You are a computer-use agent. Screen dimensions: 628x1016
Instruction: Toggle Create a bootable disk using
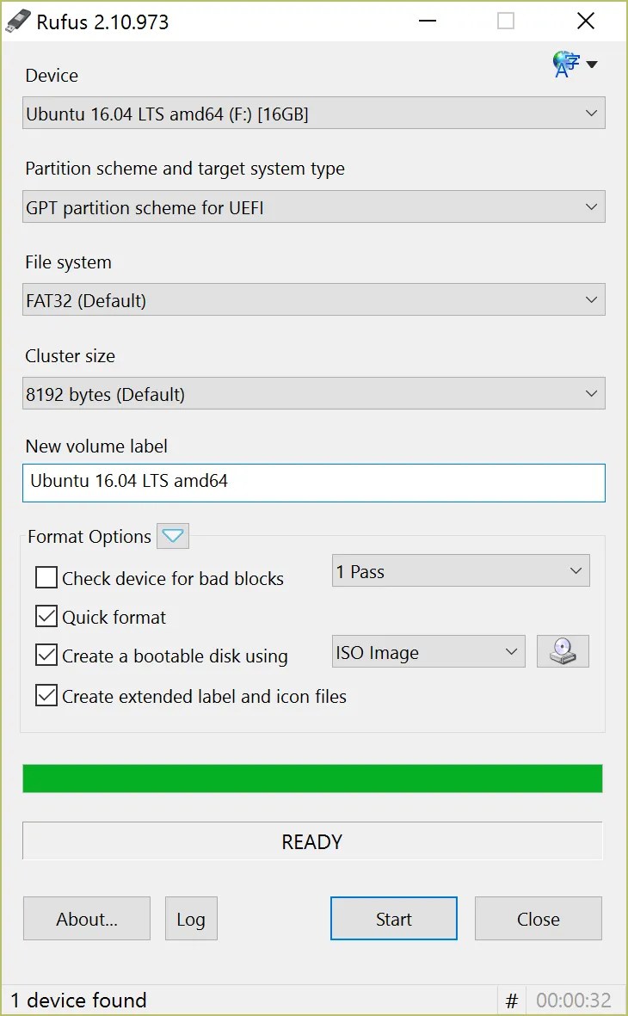(x=46, y=655)
